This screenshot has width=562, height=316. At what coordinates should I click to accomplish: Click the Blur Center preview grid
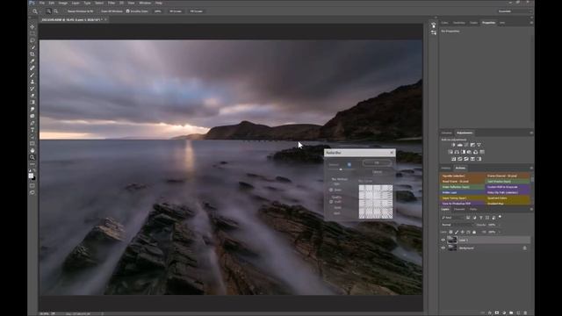coord(376,202)
